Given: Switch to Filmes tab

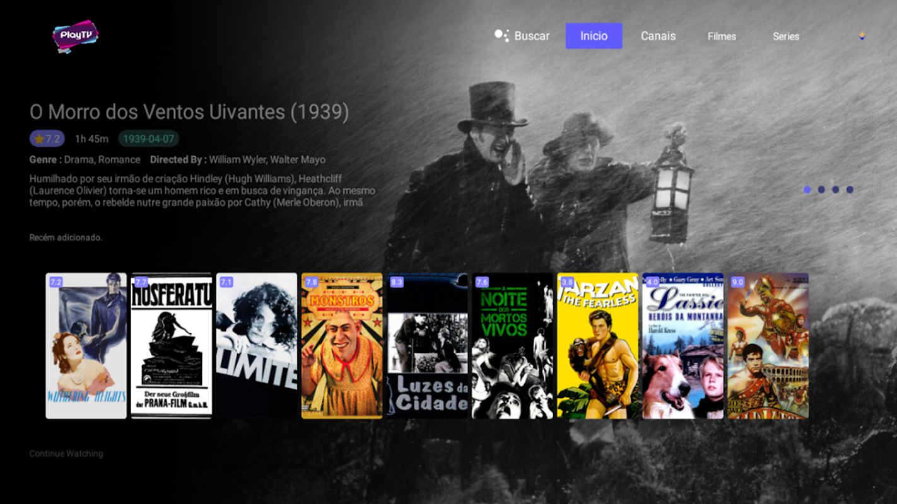Looking at the screenshot, I should 722,37.
